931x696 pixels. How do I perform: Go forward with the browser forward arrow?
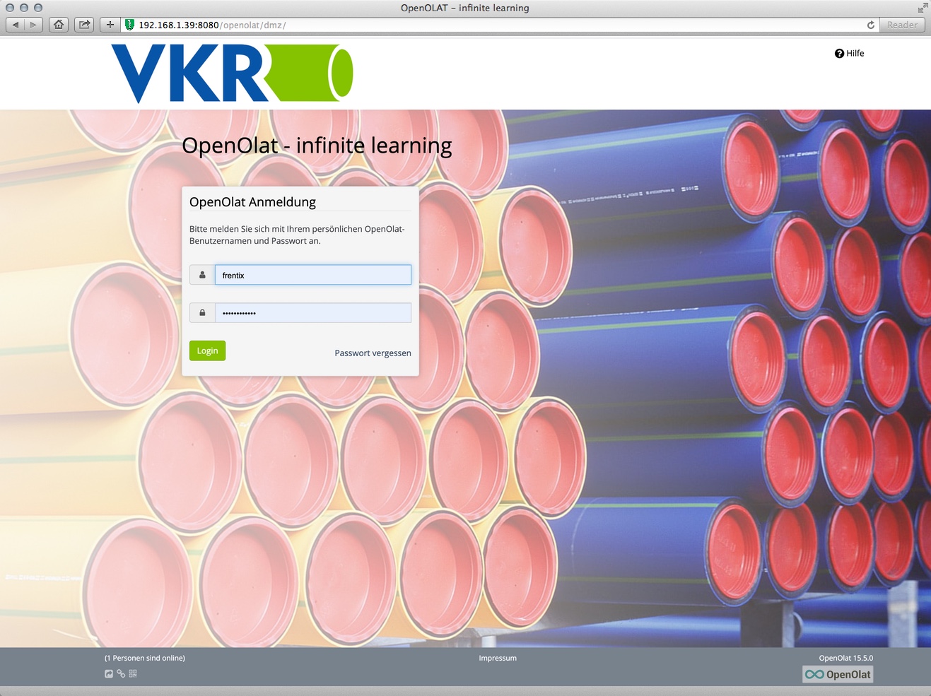[33, 25]
